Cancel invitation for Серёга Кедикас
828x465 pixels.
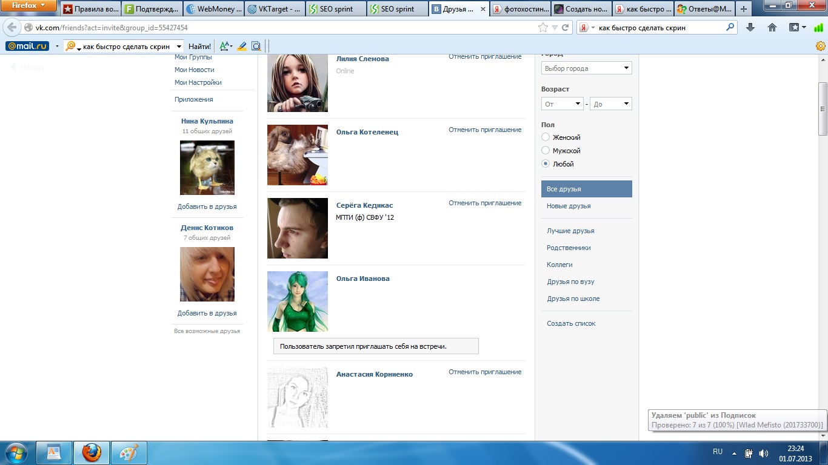485,203
